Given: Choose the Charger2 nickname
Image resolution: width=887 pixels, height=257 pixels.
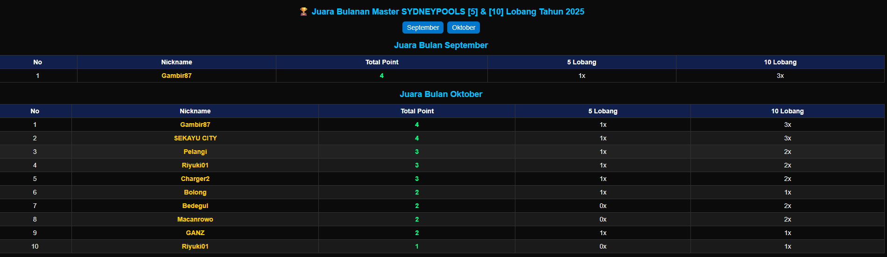Looking at the screenshot, I should [x=195, y=179].
